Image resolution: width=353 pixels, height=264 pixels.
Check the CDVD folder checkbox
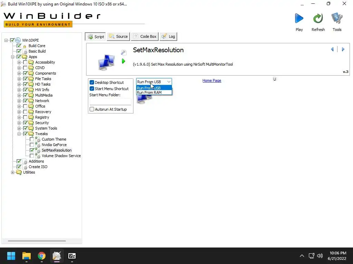pos(25,68)
